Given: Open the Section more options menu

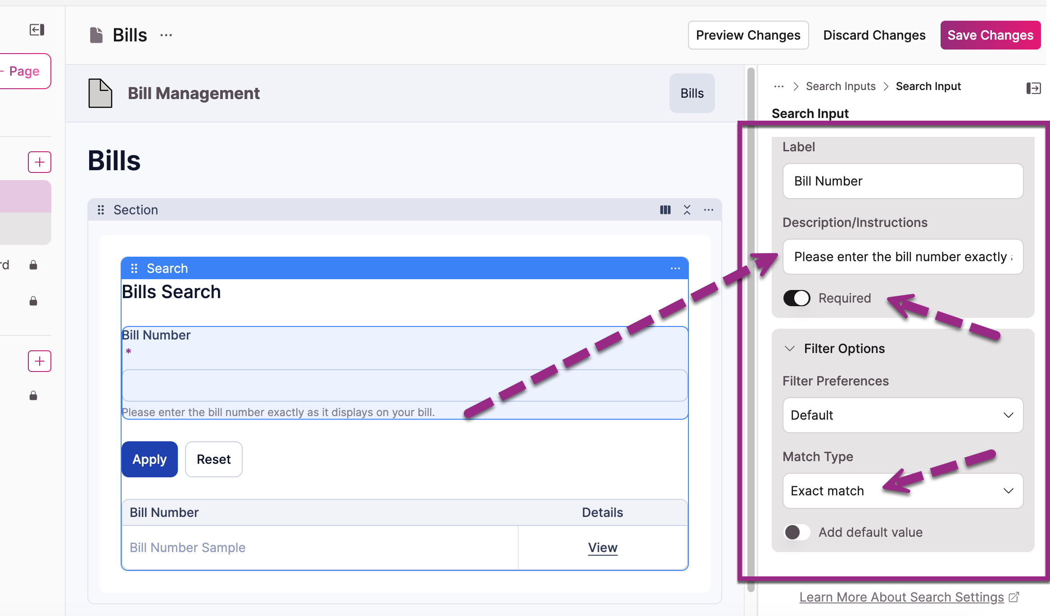Looking at the screenshot, I should coord(709,210).
